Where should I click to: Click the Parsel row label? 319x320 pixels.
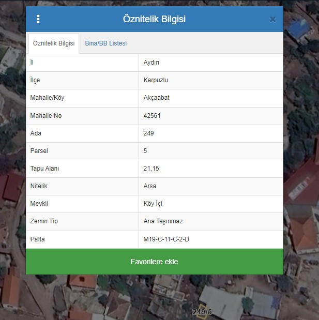point(40,151)
